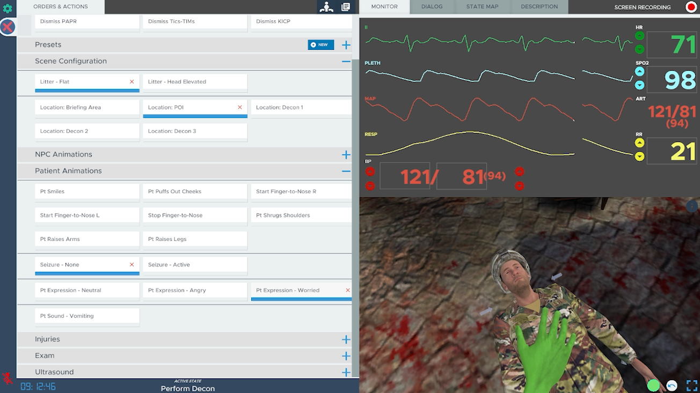
Task: Turn off the Litter - Flat option
Action: tap(132, 82)
